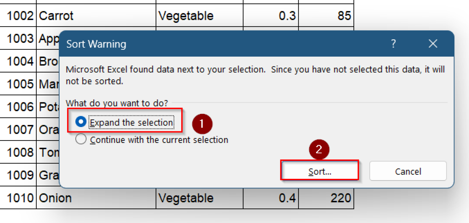Click the Sort Warning dialog title bar
469x223 pixels.
pyautogui.click(x=214, y=44)
